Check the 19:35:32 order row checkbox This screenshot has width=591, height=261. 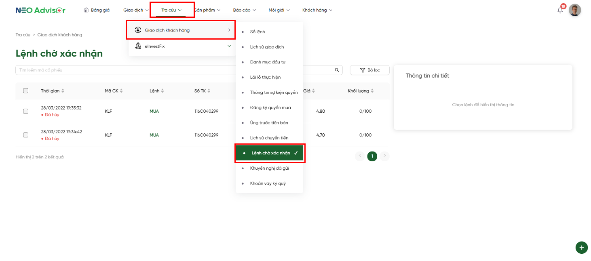click(x=26, y=111)
